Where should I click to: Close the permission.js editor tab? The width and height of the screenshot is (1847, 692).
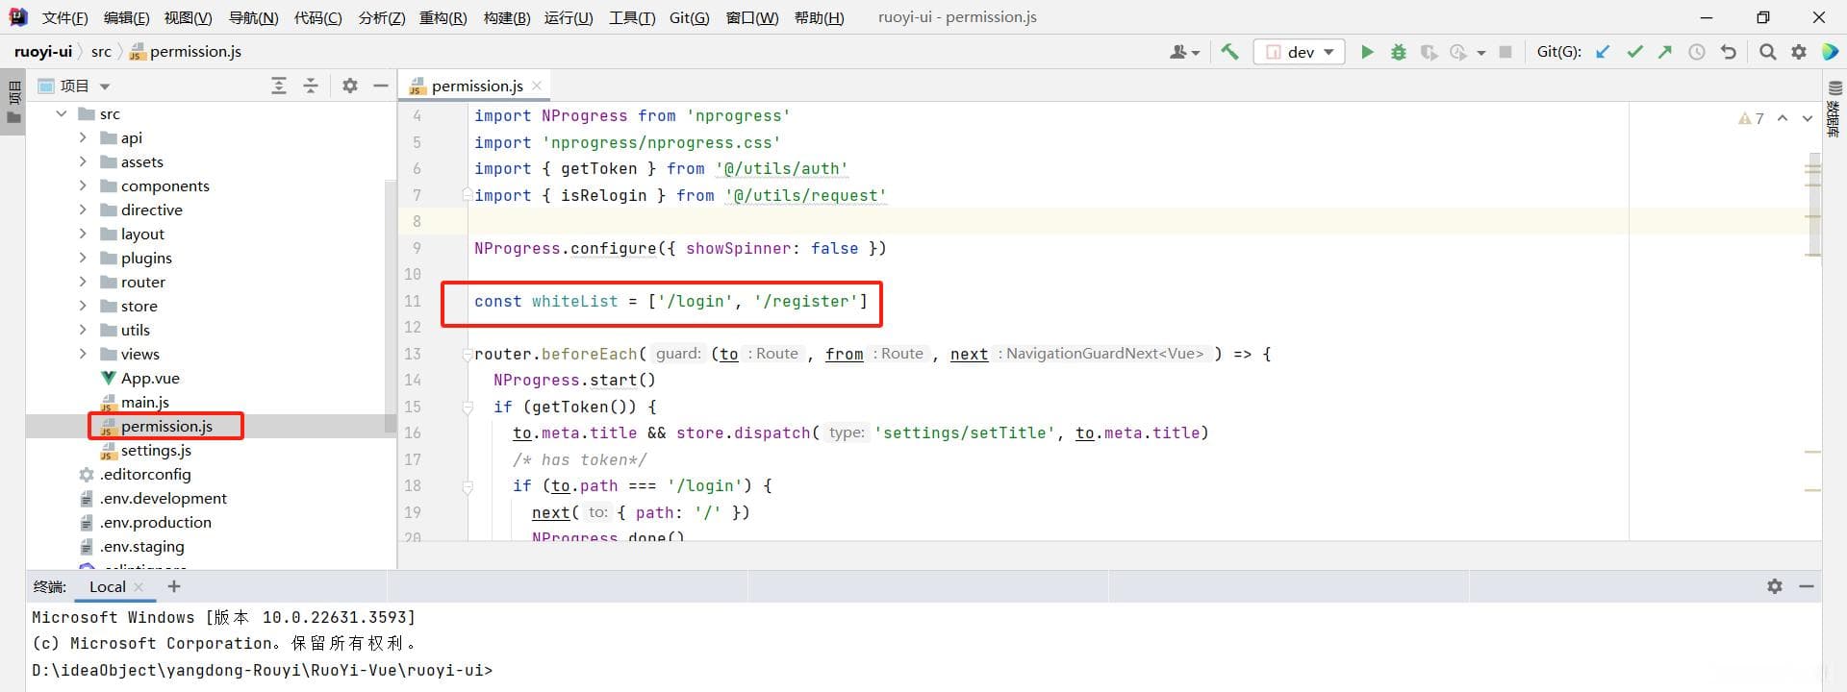(537, 86)
